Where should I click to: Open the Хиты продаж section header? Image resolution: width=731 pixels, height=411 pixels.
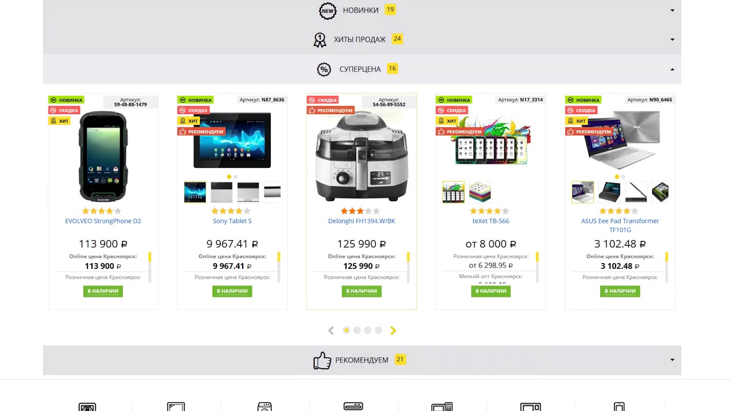coord(362,40)
